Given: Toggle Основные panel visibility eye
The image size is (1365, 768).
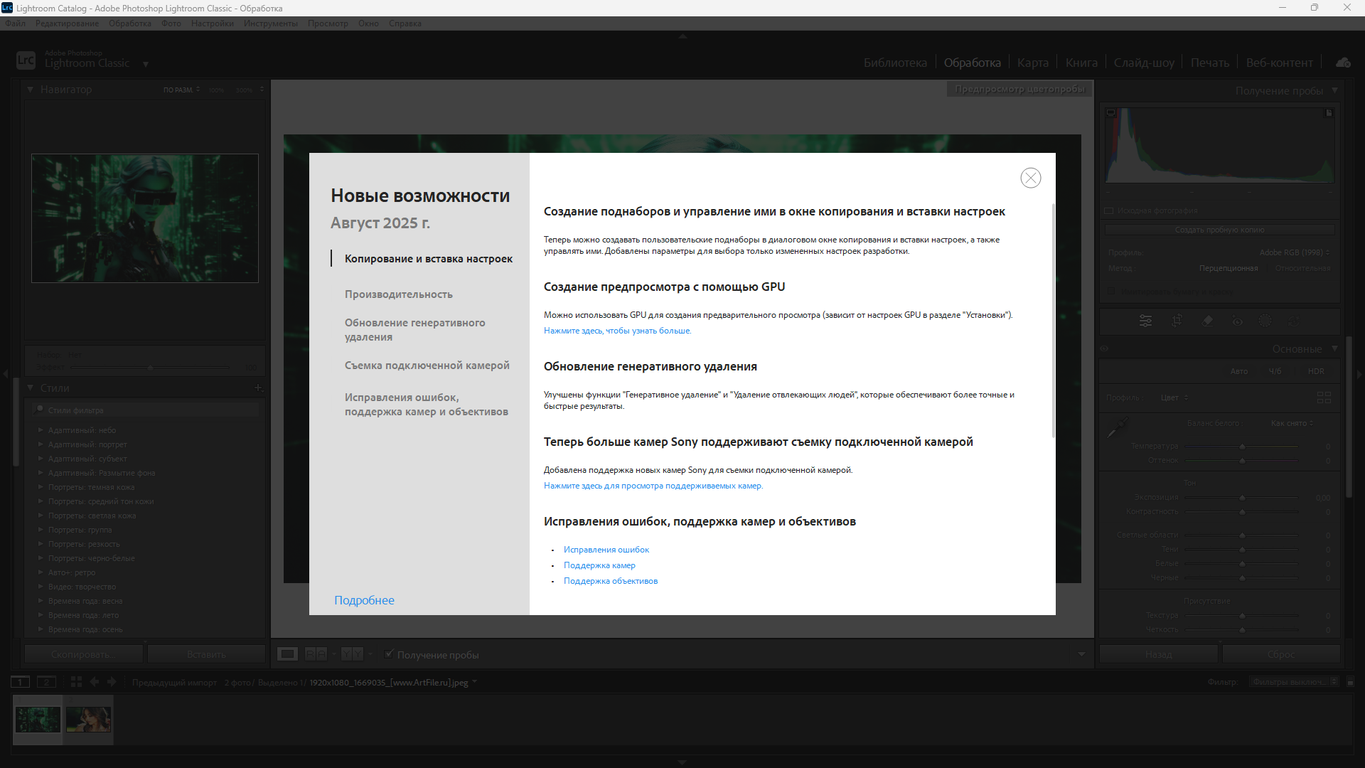Looking at the screenshot, I should click(1104, 349).
